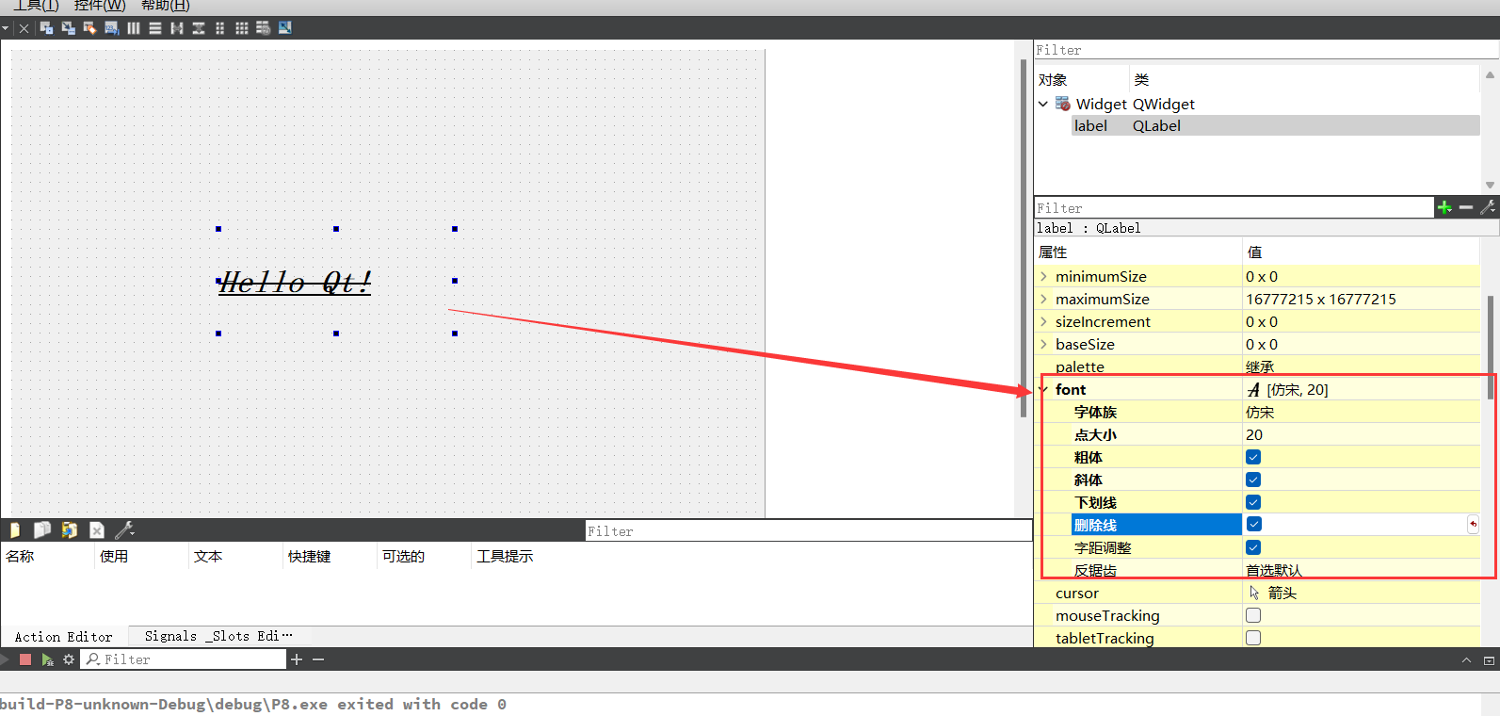Viewport: 1500px width, 716px height.
Task: Click the output pane Filter search field
Action: [x=185, y=659]
